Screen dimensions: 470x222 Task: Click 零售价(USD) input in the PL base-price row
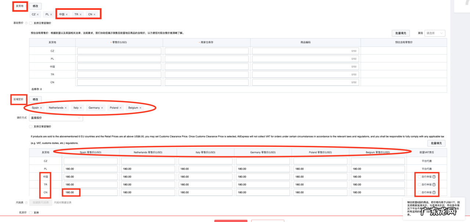(119, 59)
